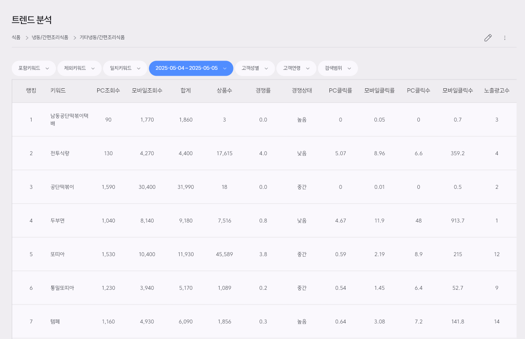
Task: Click total value 31,990
Action: coord(186,187)
